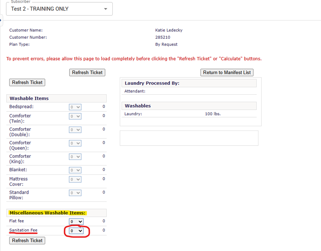Click the Laundry 100 lbs. entry
Screen dimensions: 321x251
pyautogui.click(x=212, y=114)
